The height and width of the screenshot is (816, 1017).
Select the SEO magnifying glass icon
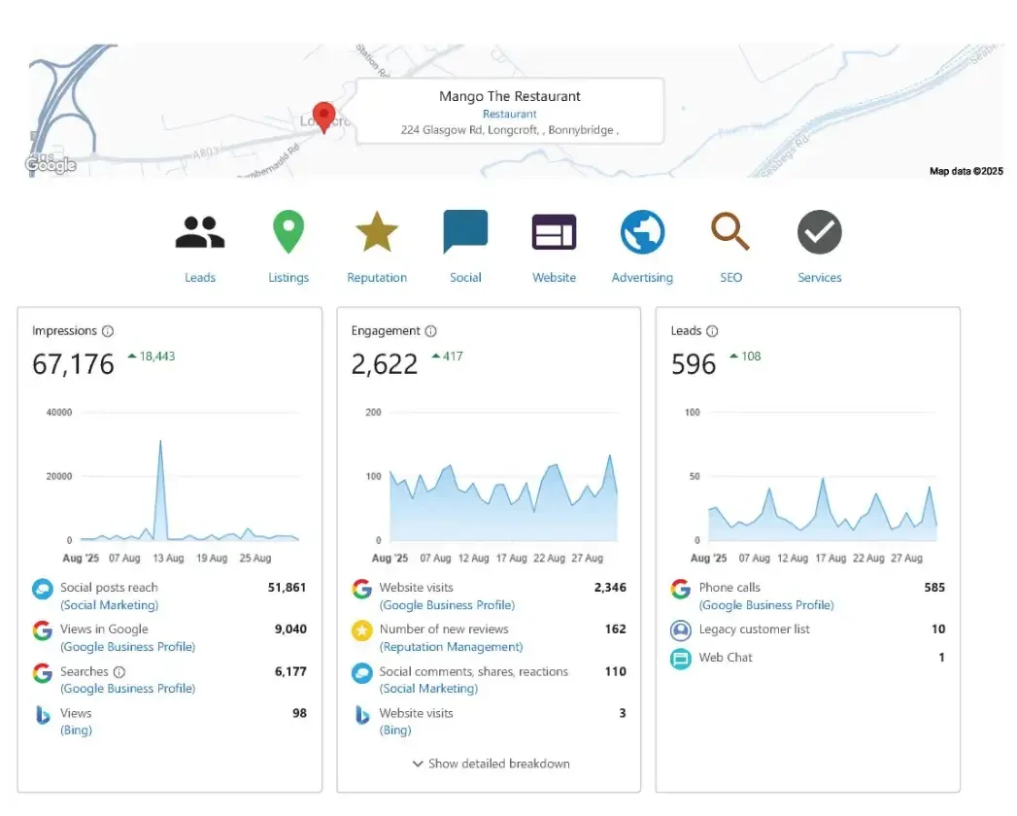tap(730, 233)
